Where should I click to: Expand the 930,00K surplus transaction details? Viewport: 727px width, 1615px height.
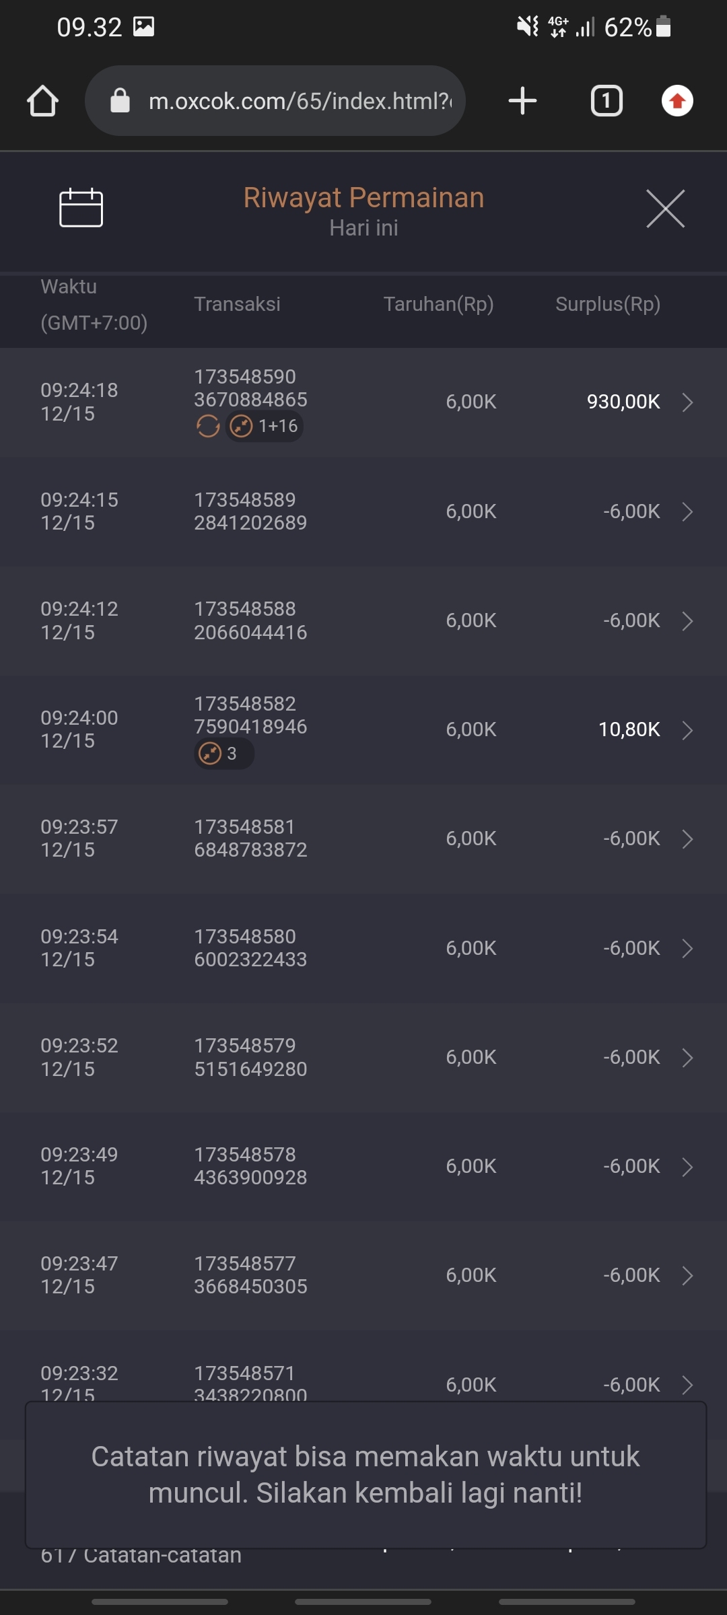687,402
